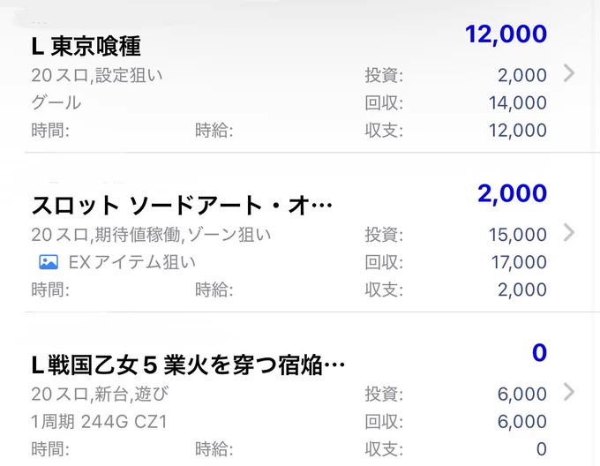Select the blue 12,000 balance total
The width and height of the screenshot is (600, 466).
click(506, 34)
